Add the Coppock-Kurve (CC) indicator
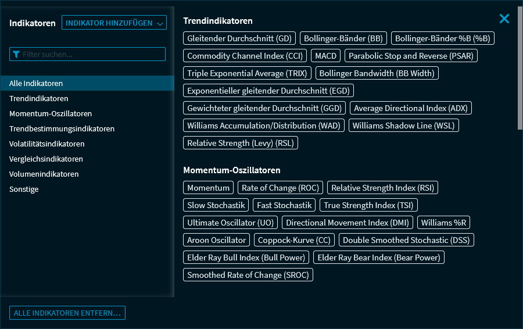 tap(294, 240)
